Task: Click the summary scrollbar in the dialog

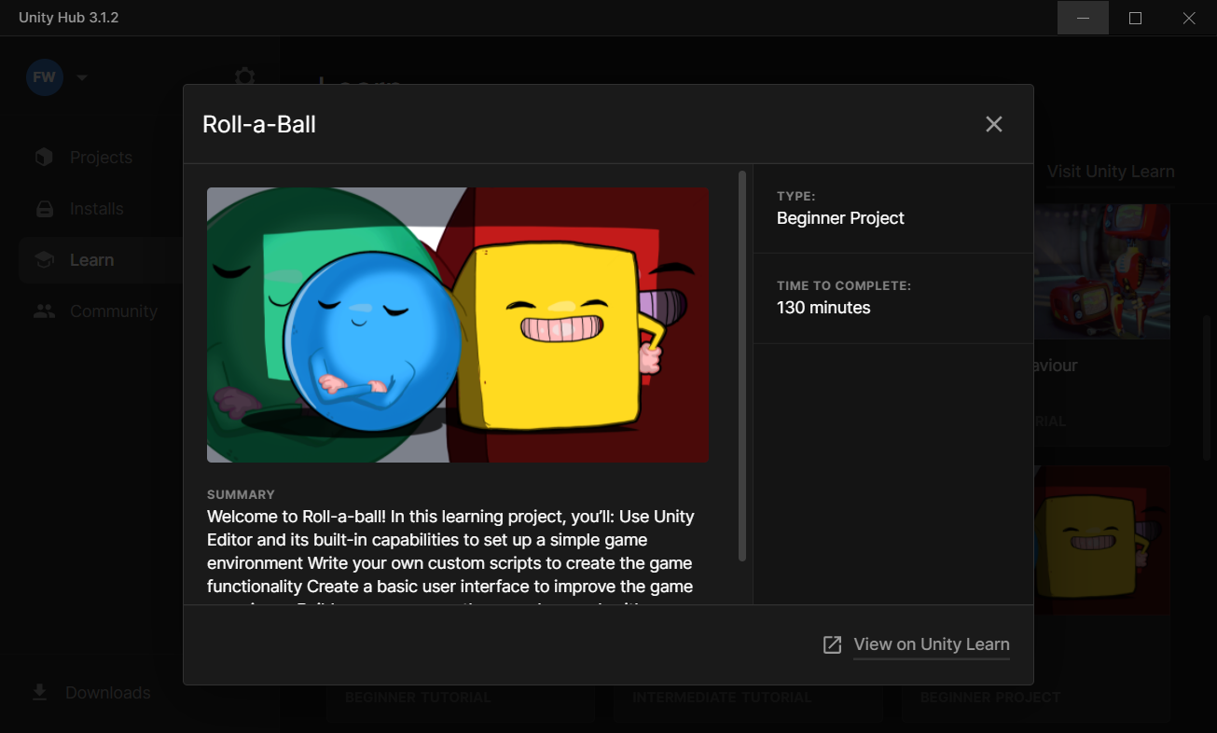Action: [742, 366]
